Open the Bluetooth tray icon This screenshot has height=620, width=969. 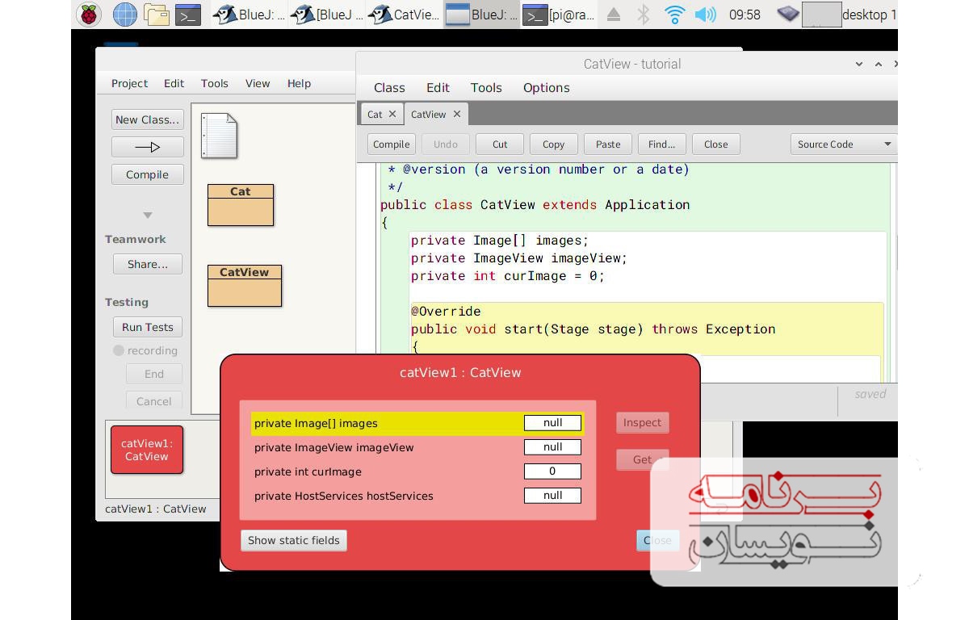[644, 15]
